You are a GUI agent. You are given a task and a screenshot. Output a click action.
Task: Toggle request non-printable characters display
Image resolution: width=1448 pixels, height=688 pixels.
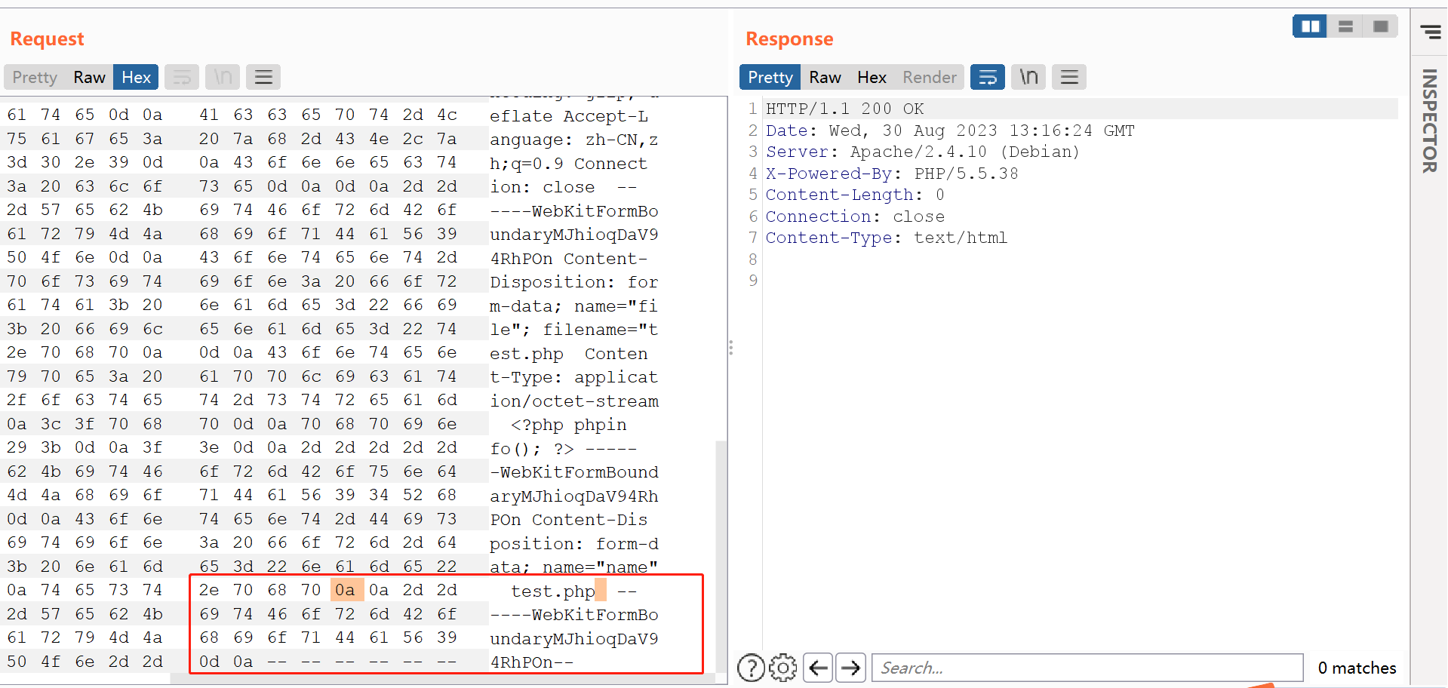click(x=223, y=77)
